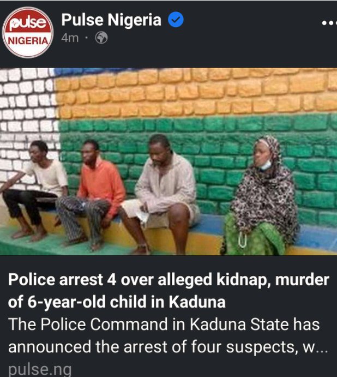The image size is (337, 378).
Task: Follow the pulse.ng source domain link
Action: click(x=40, y=369)
